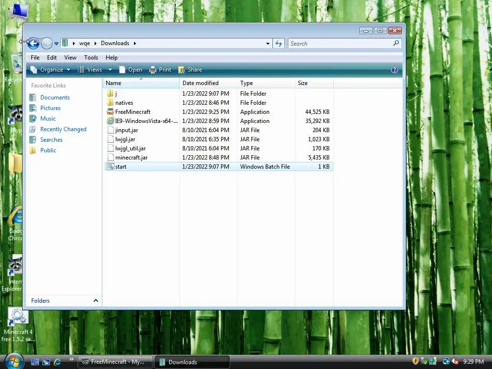Open Minecraft 4 free 1.5.2 desktop shortcut
The image size is (492, 369).
(x=17, y=325)
